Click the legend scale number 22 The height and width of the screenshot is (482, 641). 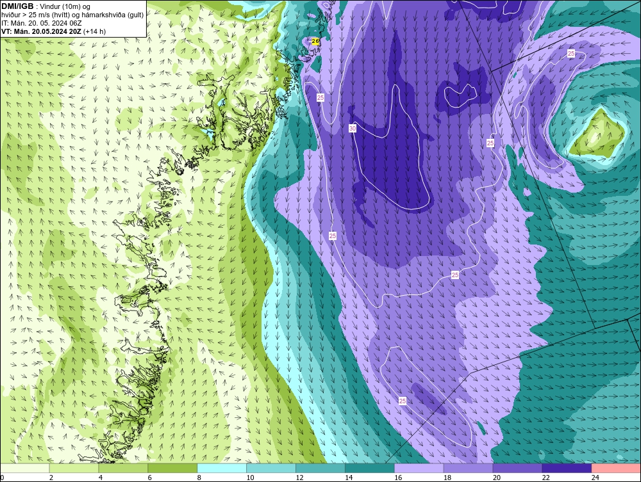click(546, 478)
